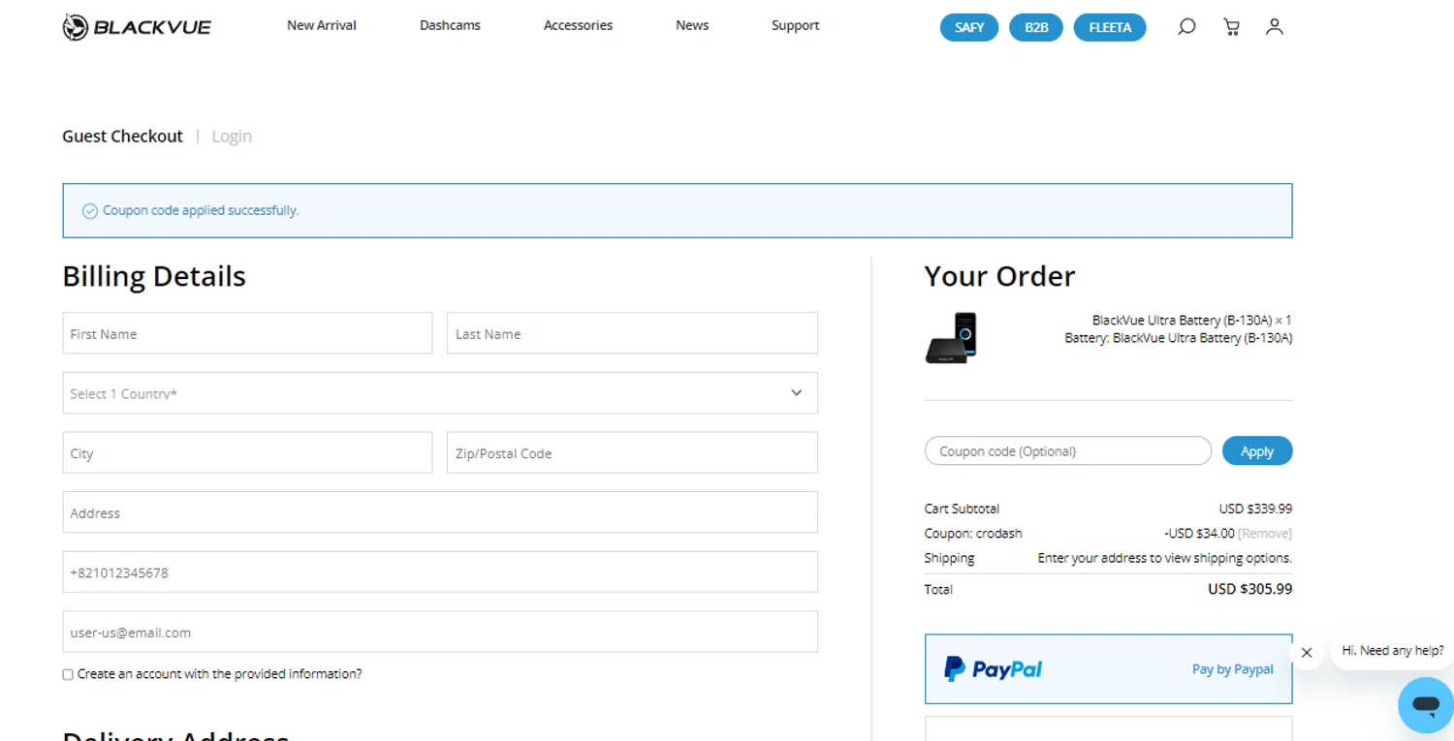Screen dimensions: 1454x741
Task: Click 'Coupon code applied successfully.' message
Action: coord(201,210)
